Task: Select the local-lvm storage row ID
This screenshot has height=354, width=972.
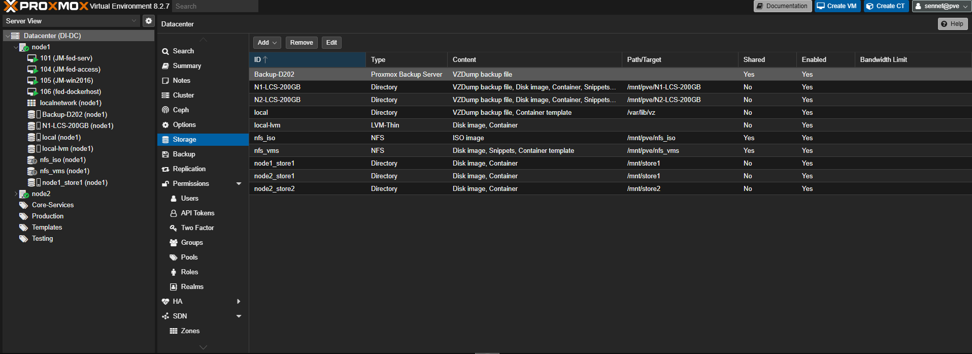Action: click(x=267, y=125)
